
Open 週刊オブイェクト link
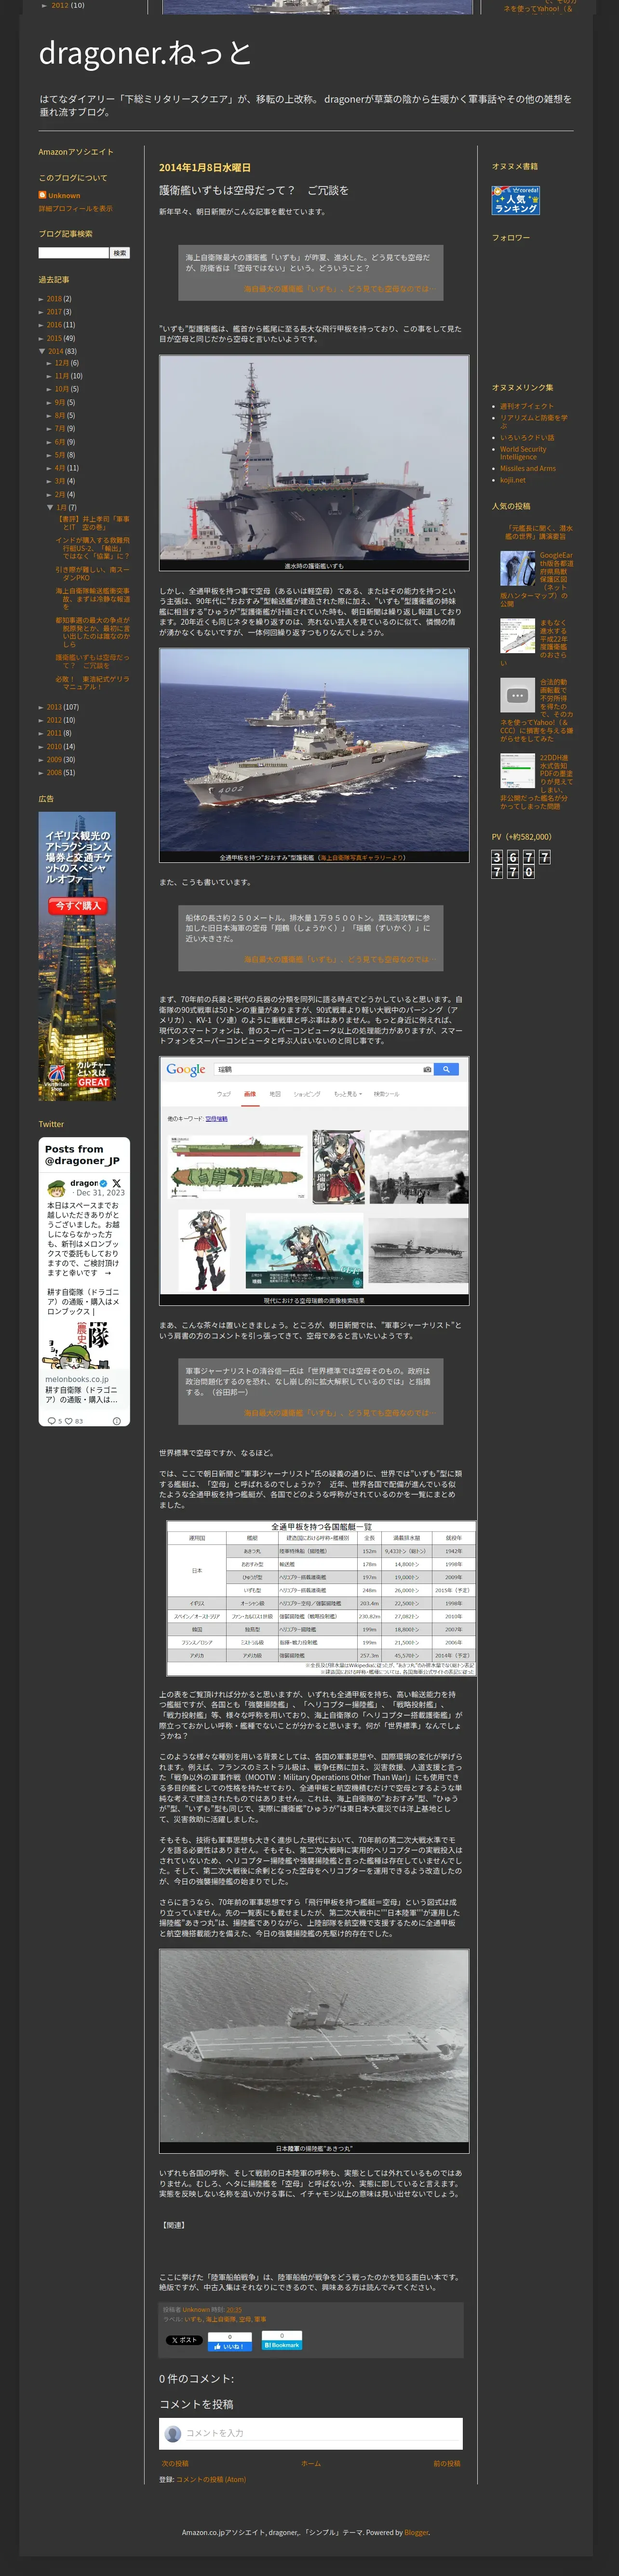pos(527,406)
